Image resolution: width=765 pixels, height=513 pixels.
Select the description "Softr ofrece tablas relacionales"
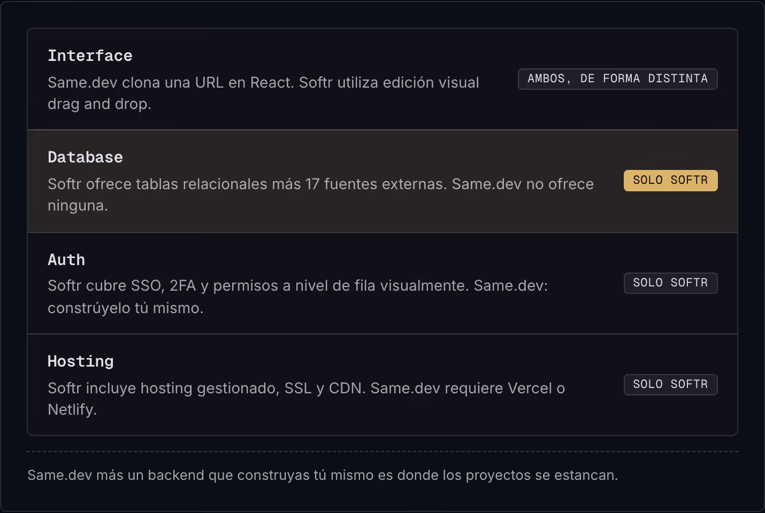pos(157,184)
